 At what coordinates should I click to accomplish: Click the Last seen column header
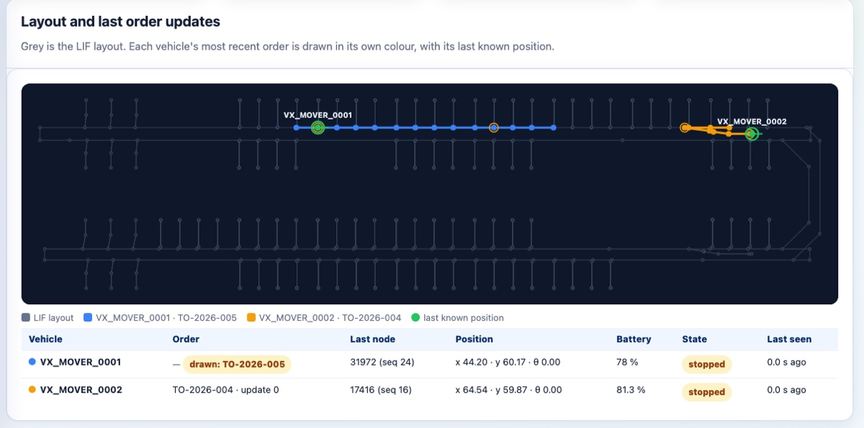pos(789,339)
